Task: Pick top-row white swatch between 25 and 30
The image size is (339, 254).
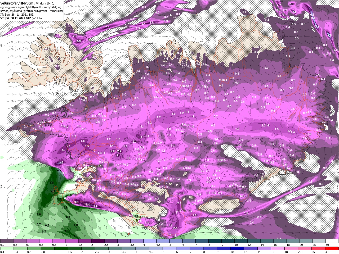Action: (319, 241)
